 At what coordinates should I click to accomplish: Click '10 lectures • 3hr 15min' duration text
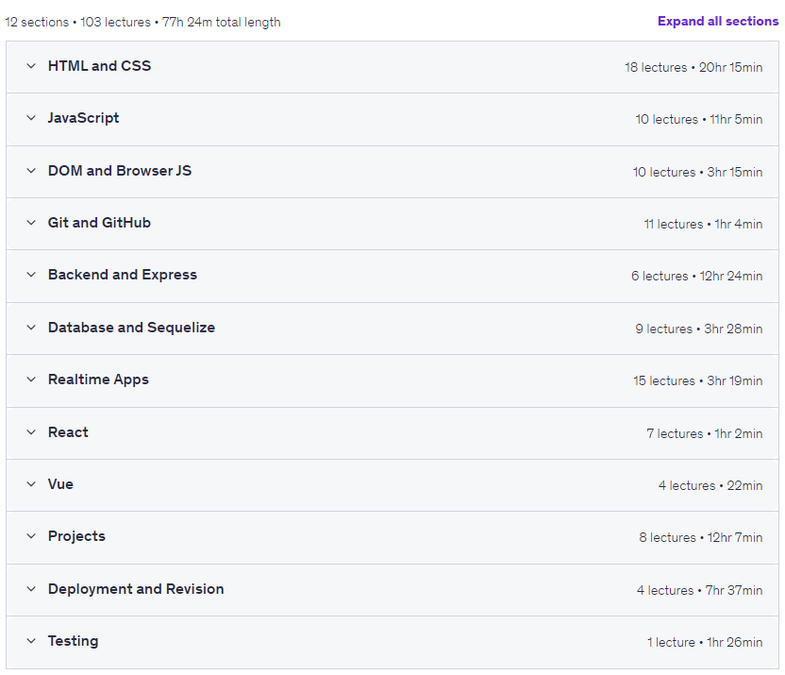[x=697, y=172]
